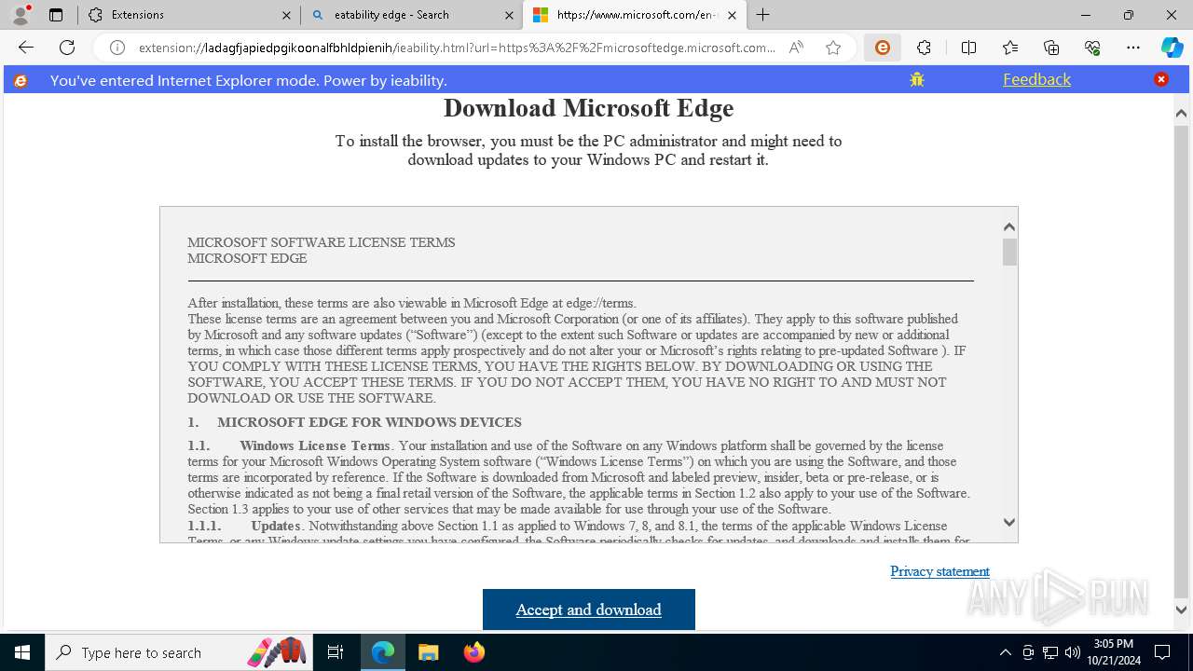This screenshot has height=671, width=1193.
Task: Click Accept and download button
Action: coord(589,609)
